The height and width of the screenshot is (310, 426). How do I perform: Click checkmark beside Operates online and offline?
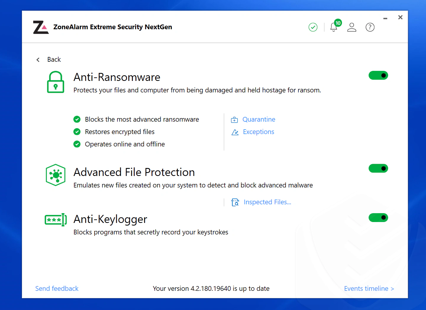[x=77, y=144]
